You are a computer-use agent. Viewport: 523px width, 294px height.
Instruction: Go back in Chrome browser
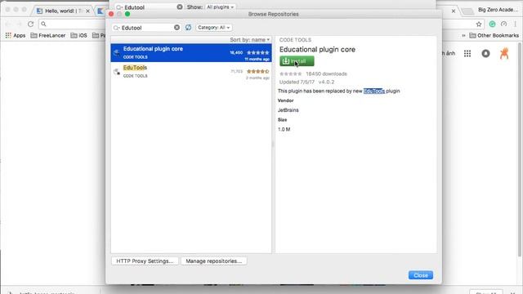8,24
